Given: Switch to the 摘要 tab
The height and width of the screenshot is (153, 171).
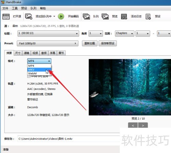Looking at the screenshot, I should 9,53.
